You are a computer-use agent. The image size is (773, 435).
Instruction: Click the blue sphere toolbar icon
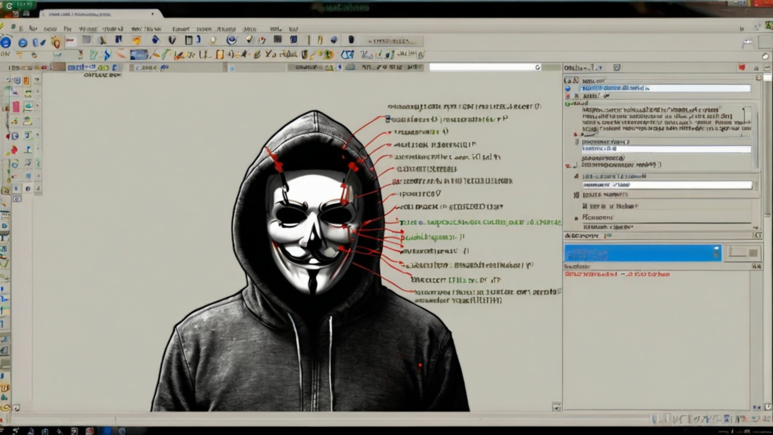334,40
